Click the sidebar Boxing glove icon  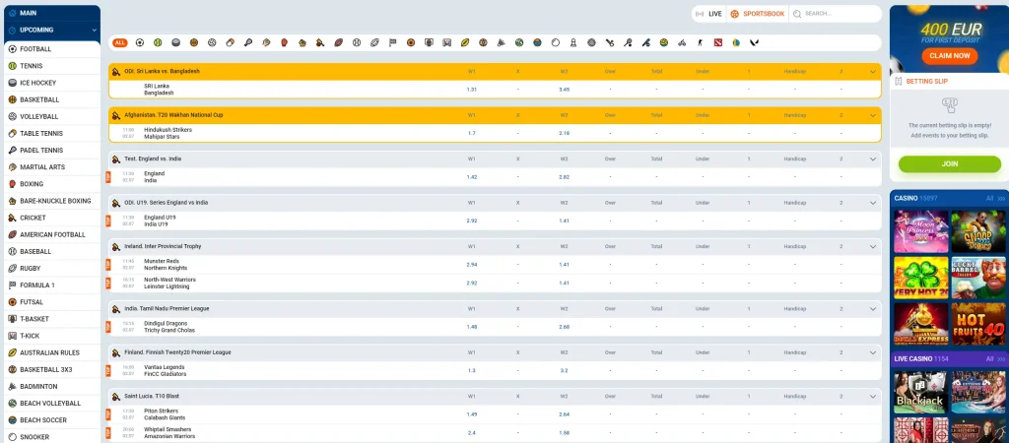[12, 184]
